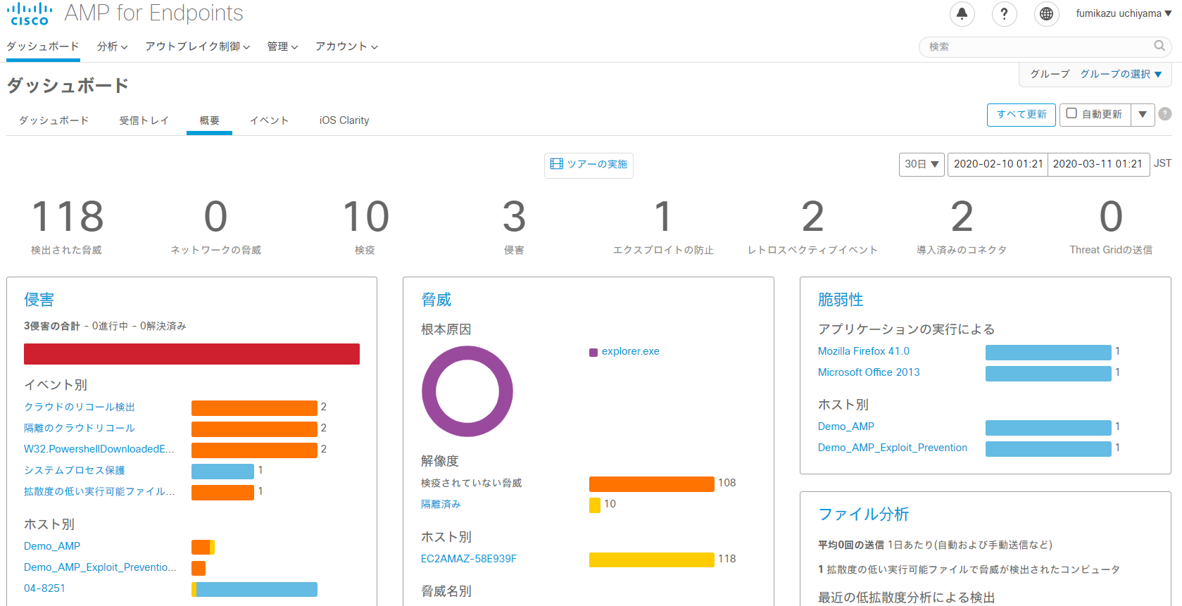Viewport: 1182px width, 606px height.
Task: Open the W32.PowershellDownloadedE... link
Action: [99, 449]
